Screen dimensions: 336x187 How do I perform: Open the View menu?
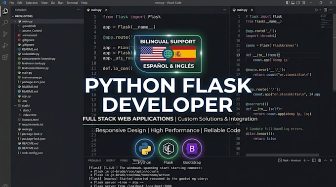coord(44,3)
